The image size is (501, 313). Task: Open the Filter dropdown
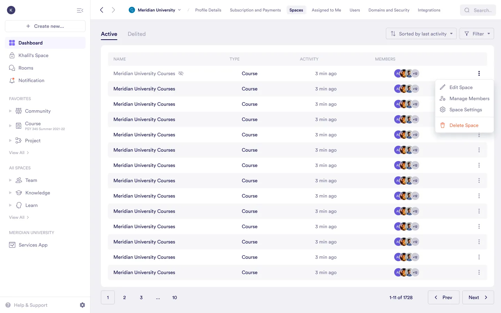477,33
